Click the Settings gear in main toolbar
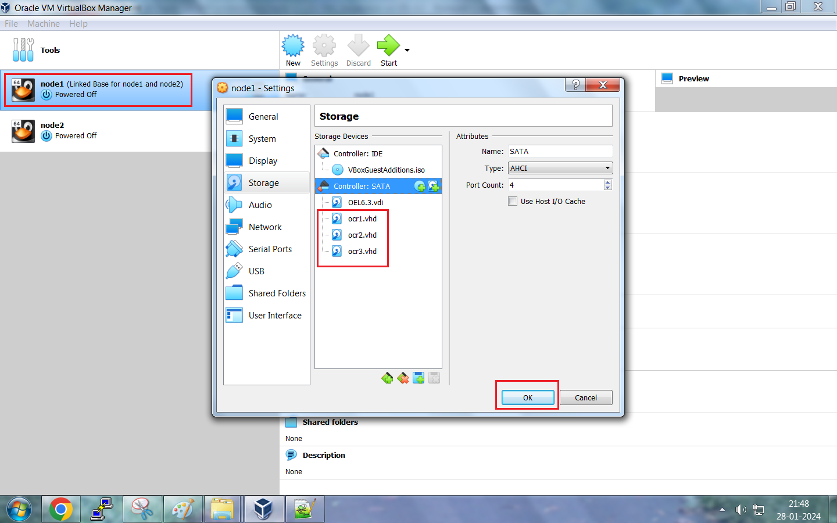This screenshot has width=837, height=523. pyautogui.click(x=324, y=51)
